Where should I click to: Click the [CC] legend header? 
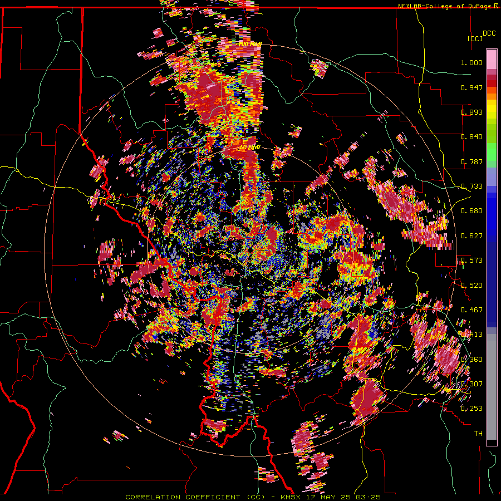(x=475, y=38)
